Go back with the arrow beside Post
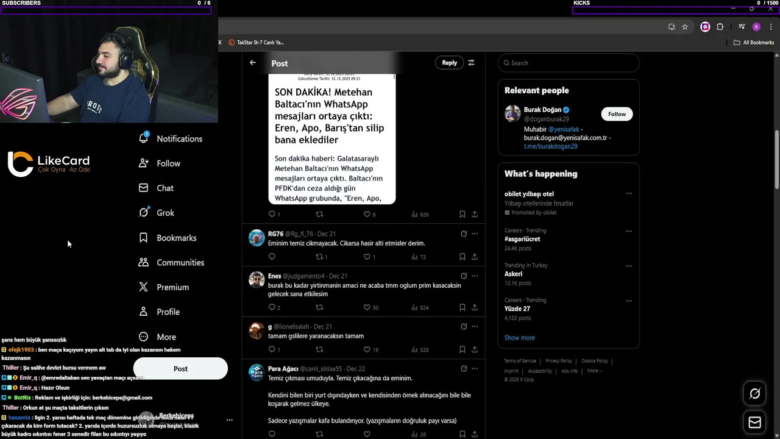The image size is (780, 439). (x=253, y=63)
